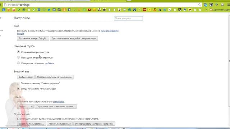Open the Facebook bookmark icon

(69, 10)
